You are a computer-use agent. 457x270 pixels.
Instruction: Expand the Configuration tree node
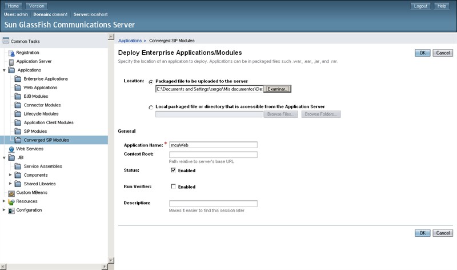pos(4,210)
